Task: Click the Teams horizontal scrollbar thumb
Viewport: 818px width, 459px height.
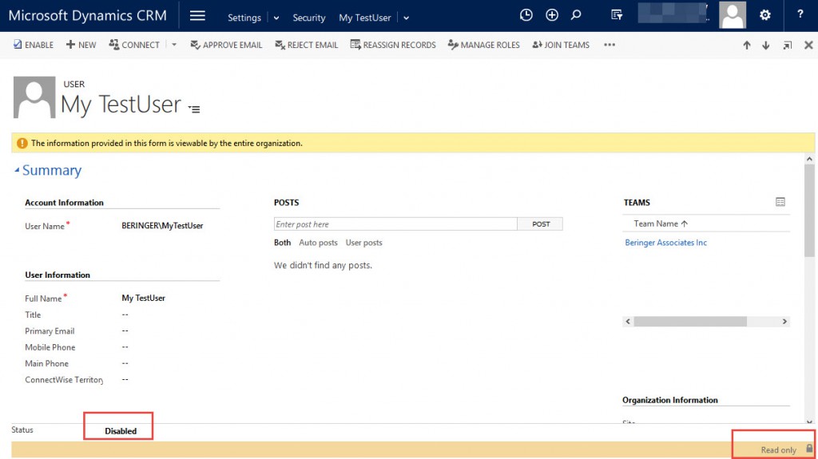Action: (x=690, y=321)
